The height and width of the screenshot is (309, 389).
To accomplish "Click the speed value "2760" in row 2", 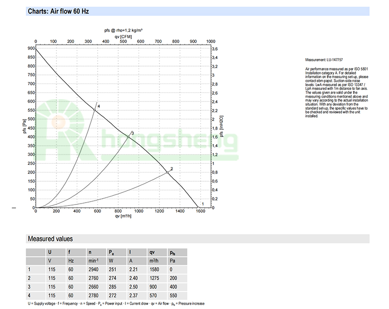I will pyautogui.click(x=93, y=278).
